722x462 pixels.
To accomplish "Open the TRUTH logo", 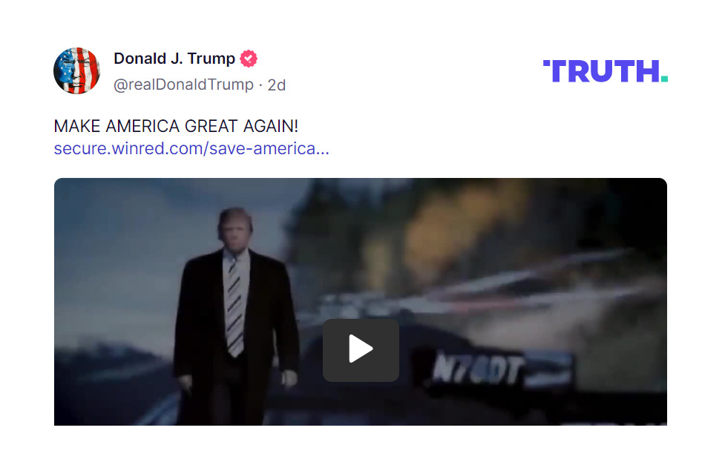I will pyautogui.click(x=605, y=71).
